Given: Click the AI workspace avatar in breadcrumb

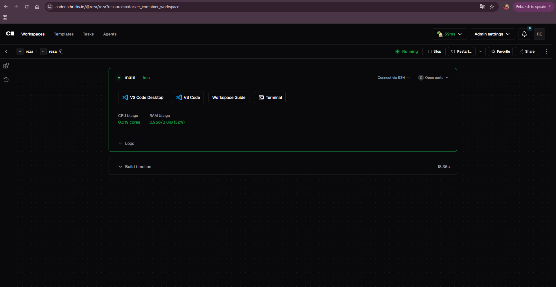Looking at the screenshot, I should tap(43, 51).
